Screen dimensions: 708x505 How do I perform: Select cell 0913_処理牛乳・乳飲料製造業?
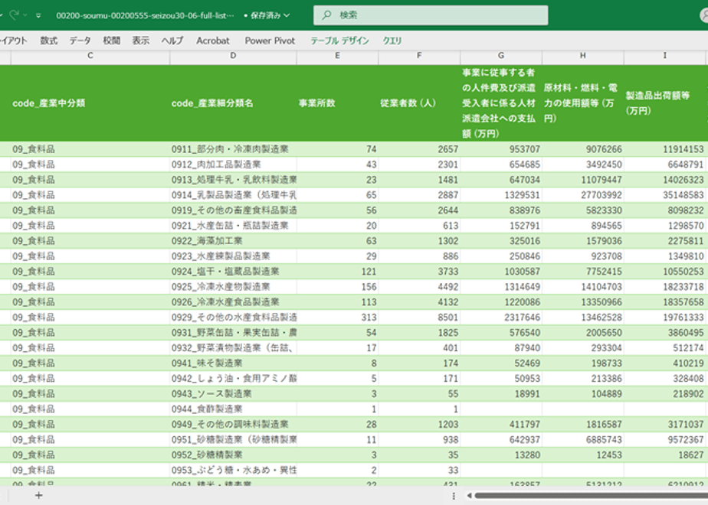[233, 180]
